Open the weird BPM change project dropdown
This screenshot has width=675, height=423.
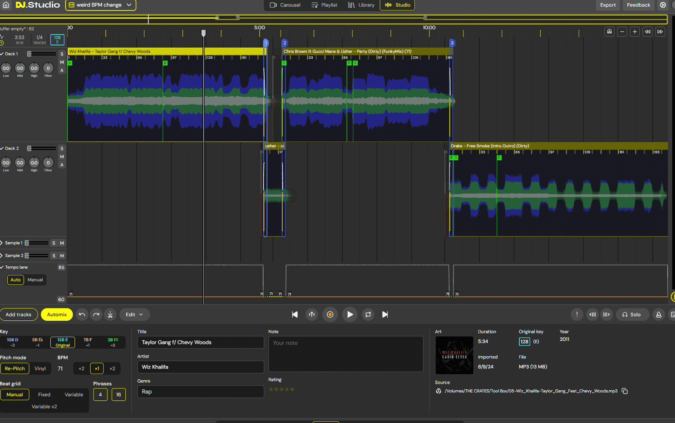tap(100, 5)
